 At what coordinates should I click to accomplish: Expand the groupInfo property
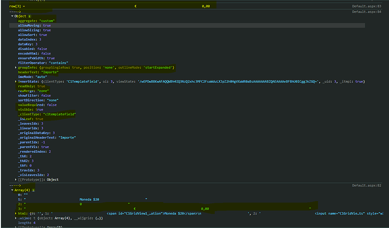pyautogui.click(x=16, y=68)
